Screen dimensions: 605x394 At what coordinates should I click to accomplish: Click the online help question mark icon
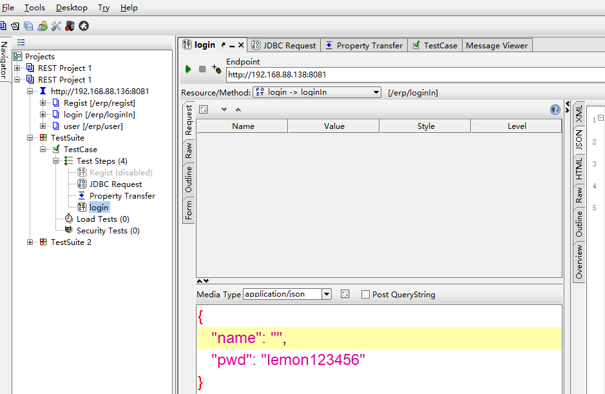pos(555,110)
